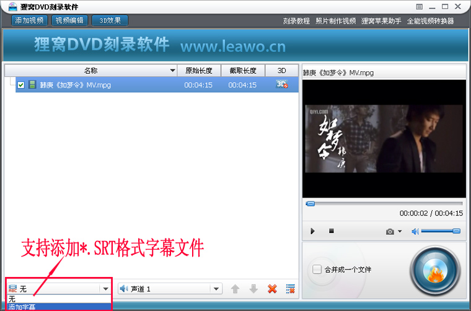This screenshot has height=311, width=471.
Task: Move the file up with the up arrow
Action: [x=235, y=289]
